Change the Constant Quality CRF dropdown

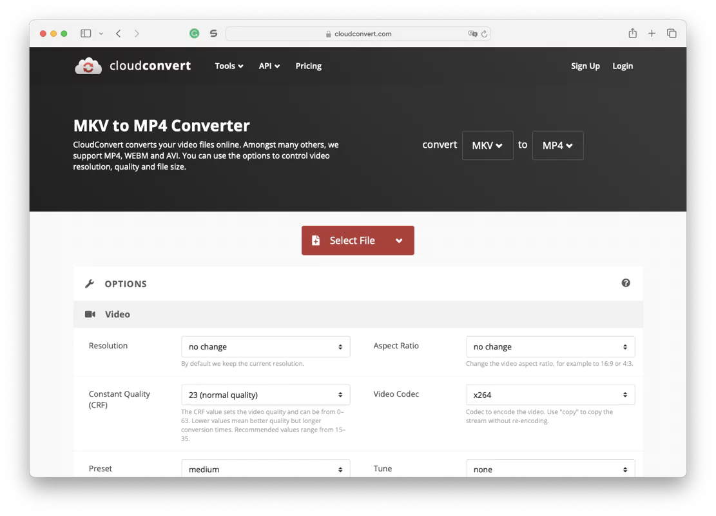pos(266,395)
